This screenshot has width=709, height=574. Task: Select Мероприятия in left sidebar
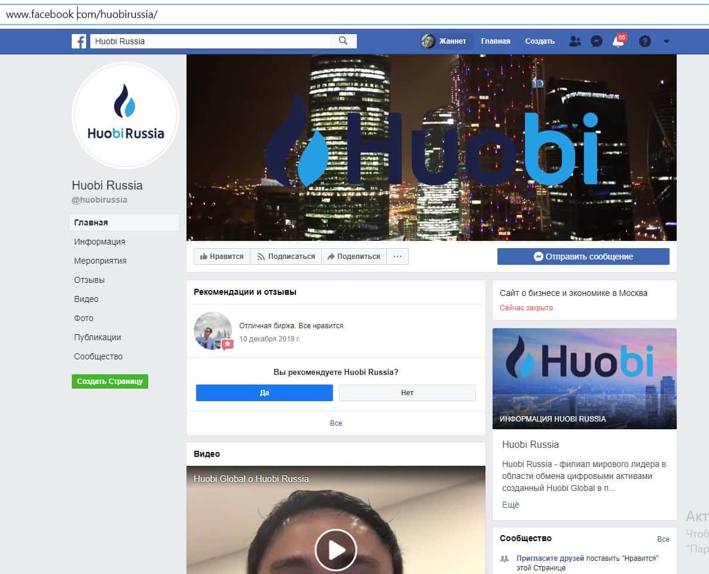tap(100, 261)
